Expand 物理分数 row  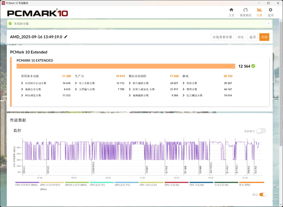click(183, 89)
